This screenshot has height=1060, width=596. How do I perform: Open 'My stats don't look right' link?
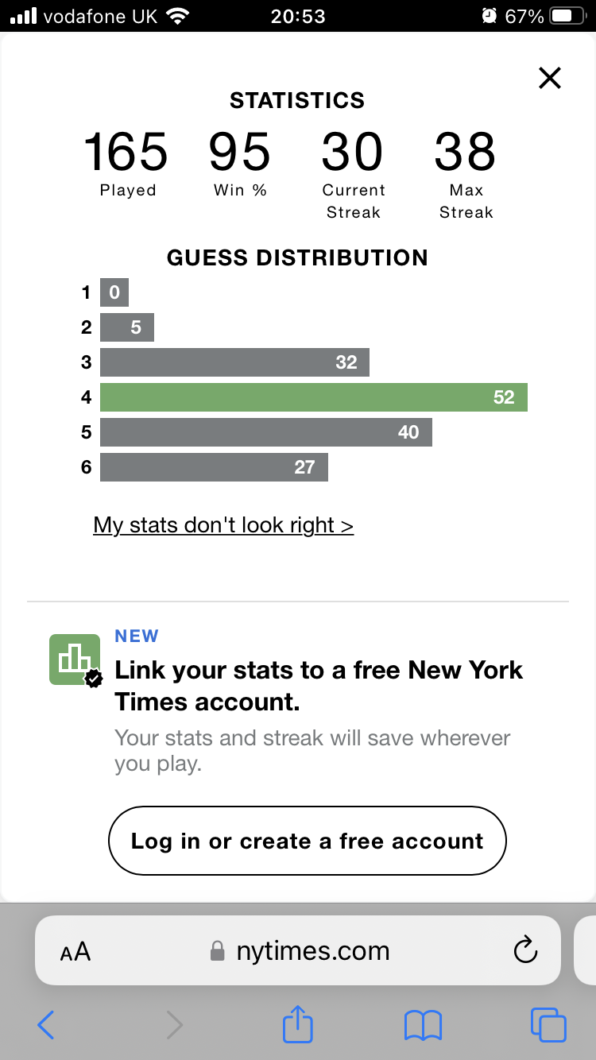(x=223, y=525)
